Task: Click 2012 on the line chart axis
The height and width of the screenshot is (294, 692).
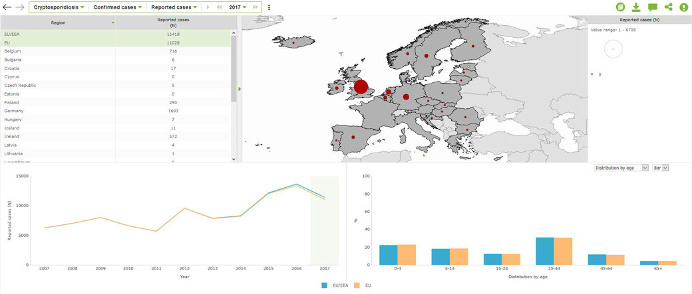Action: 184,268
